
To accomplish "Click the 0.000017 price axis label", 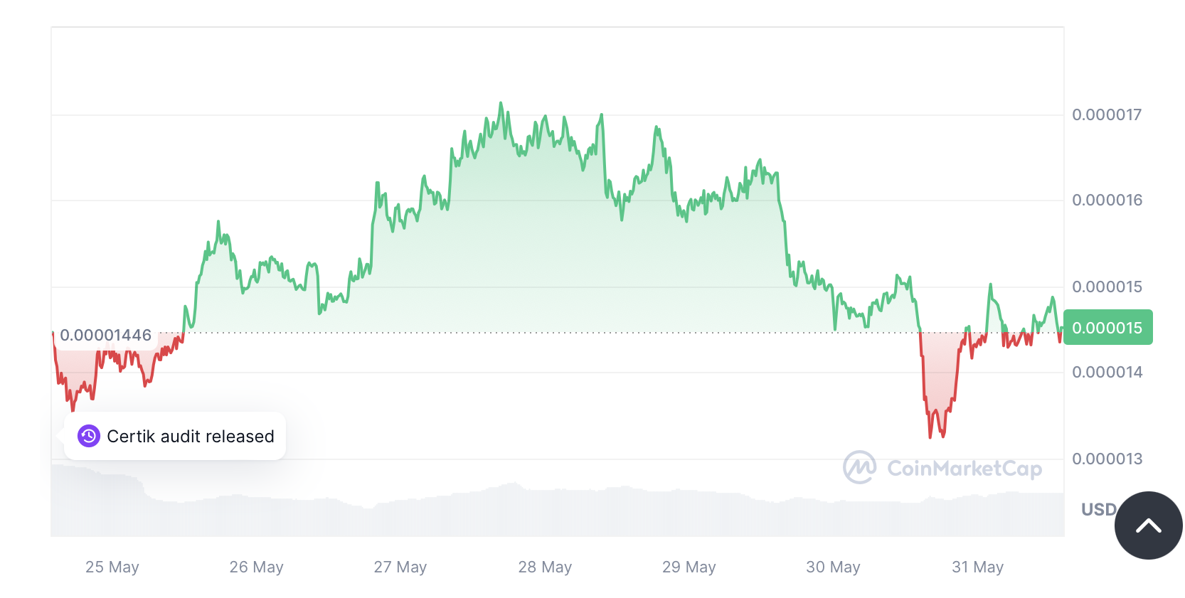I will pyautogui.click(x=1107, y=114).
